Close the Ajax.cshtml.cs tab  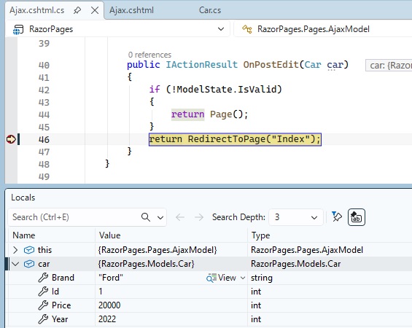(x=95, y=10)
